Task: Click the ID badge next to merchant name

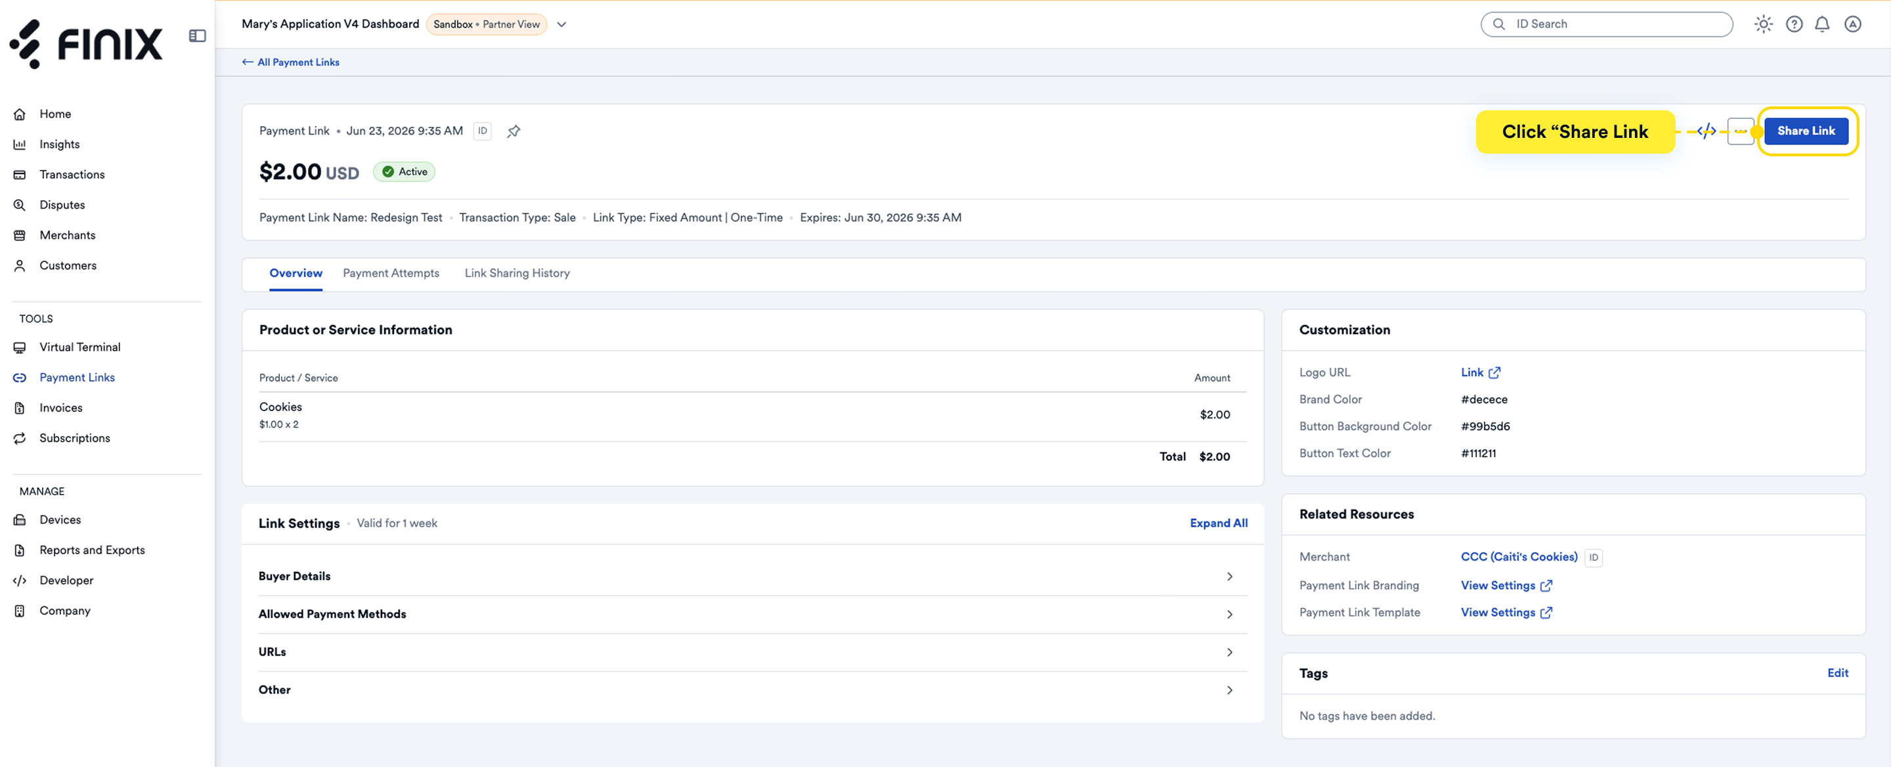Action: (x=1594, y=557)
